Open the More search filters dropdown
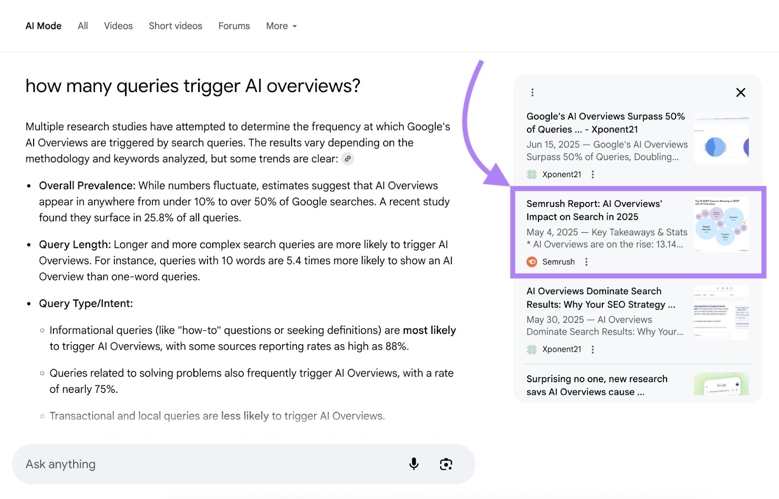This screenshot has height=499, width=779. click(x=281, y=26)
